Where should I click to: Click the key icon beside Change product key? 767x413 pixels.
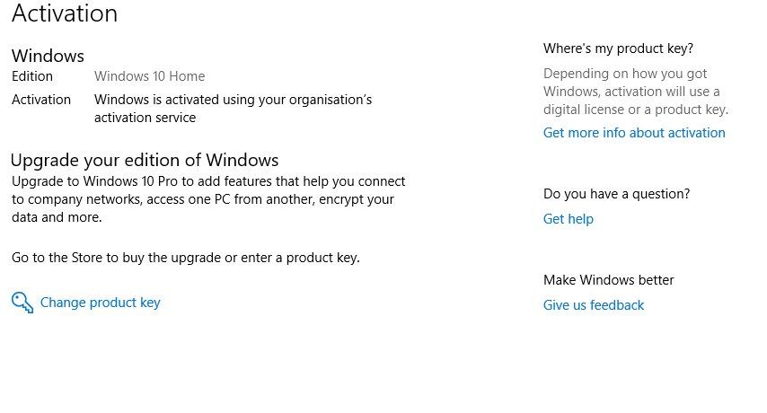pyautogui.click(x=22, y=303)
